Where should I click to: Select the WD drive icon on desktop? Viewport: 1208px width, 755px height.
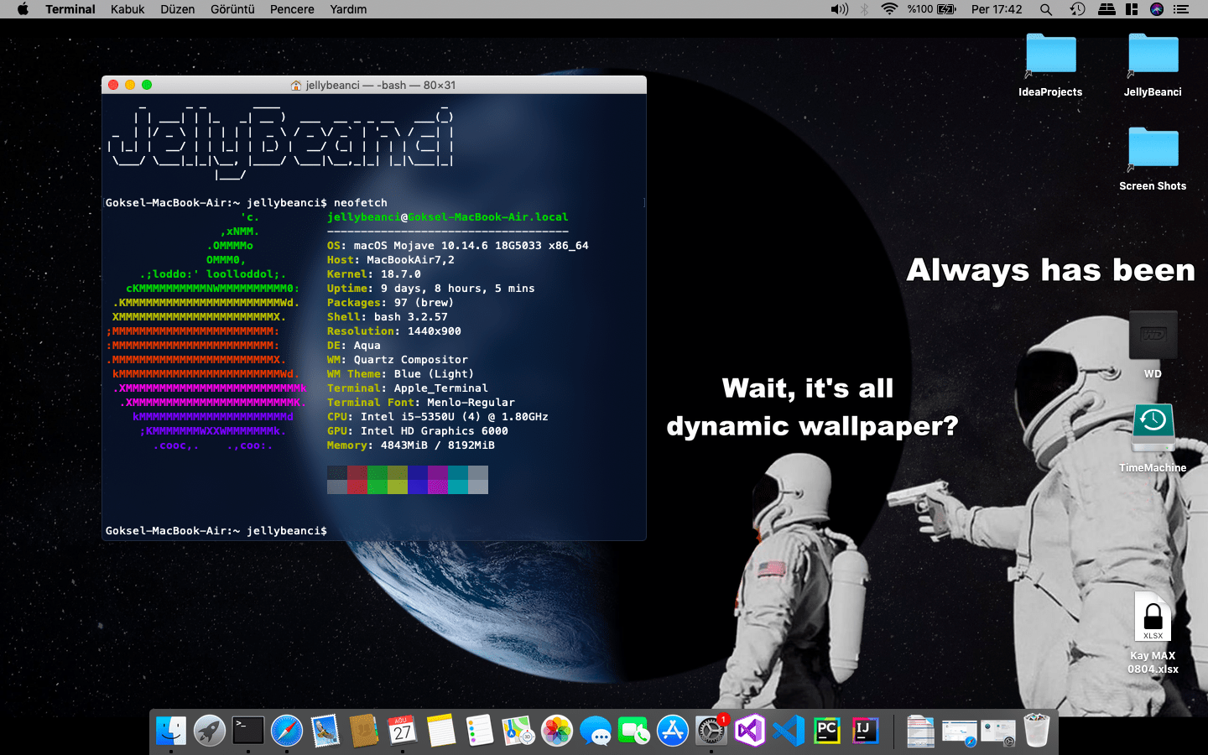click(x=1153, y=344)
